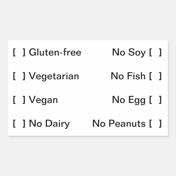Check the No Soy box
This screenshot has width=176, height=176.
click(155, 52)
